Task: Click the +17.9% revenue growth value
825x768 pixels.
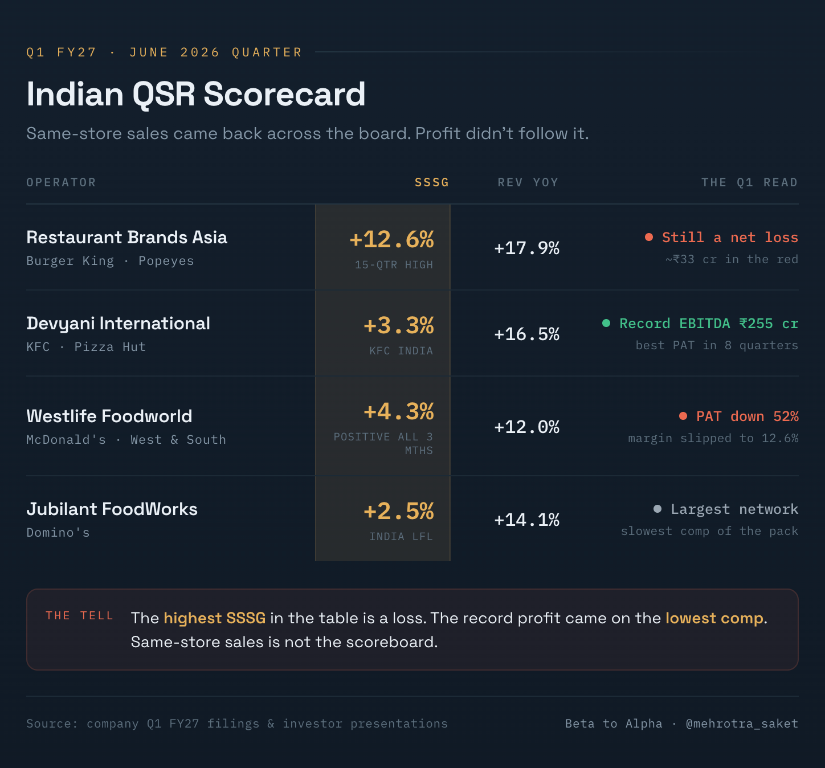Action: pyautogui.click(x=527, y=248)
